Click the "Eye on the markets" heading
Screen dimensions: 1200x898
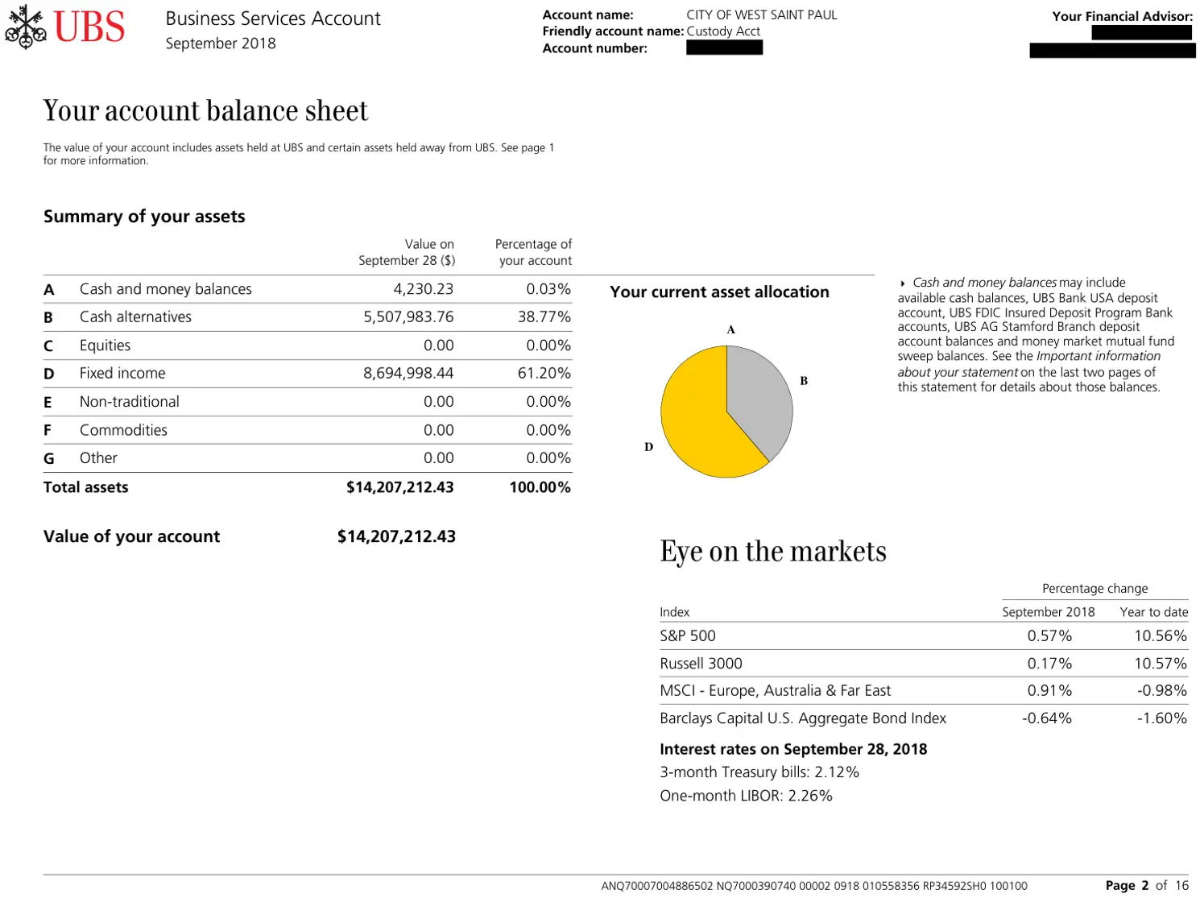773,551
